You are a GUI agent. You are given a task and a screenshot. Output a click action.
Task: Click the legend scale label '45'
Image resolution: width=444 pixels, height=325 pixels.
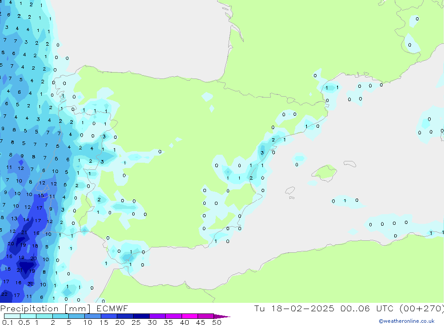pos(201,322)
